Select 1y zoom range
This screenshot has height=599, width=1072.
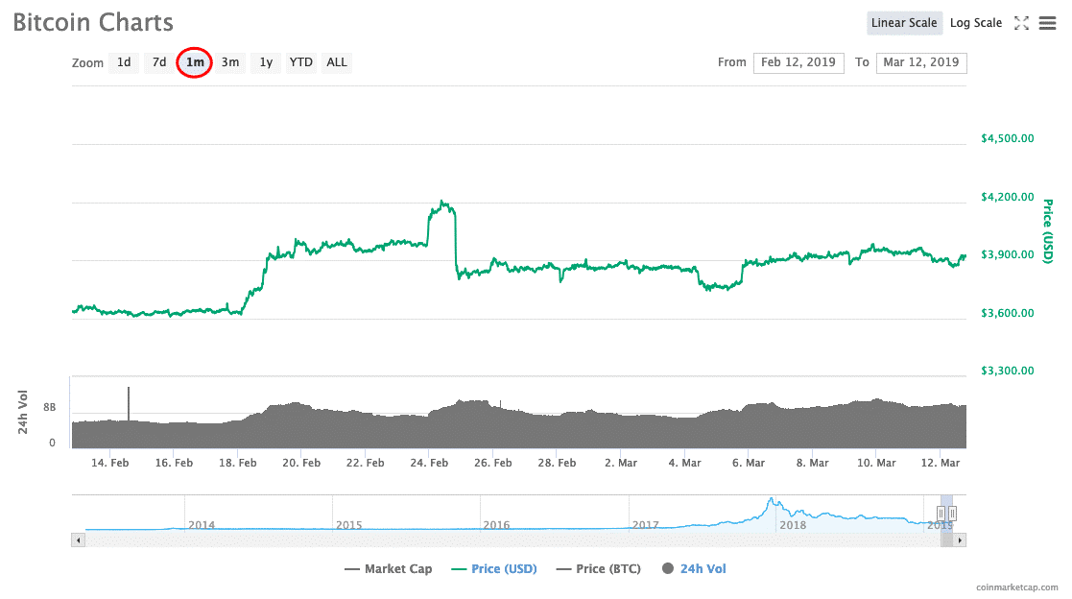tap(266, 62)
